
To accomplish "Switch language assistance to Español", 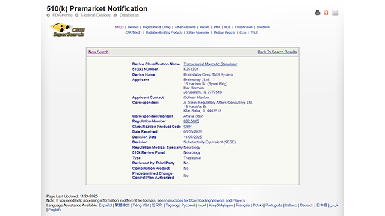I will tap(105, 205).
